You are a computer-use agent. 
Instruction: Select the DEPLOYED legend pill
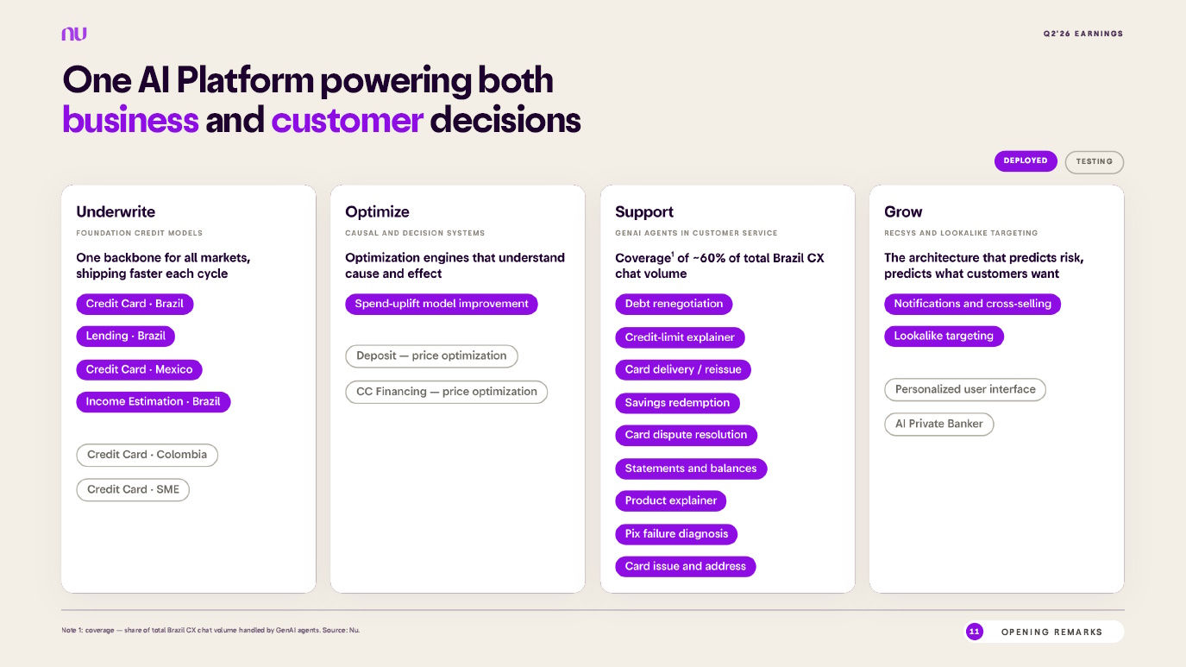(x=1026, y=160)
